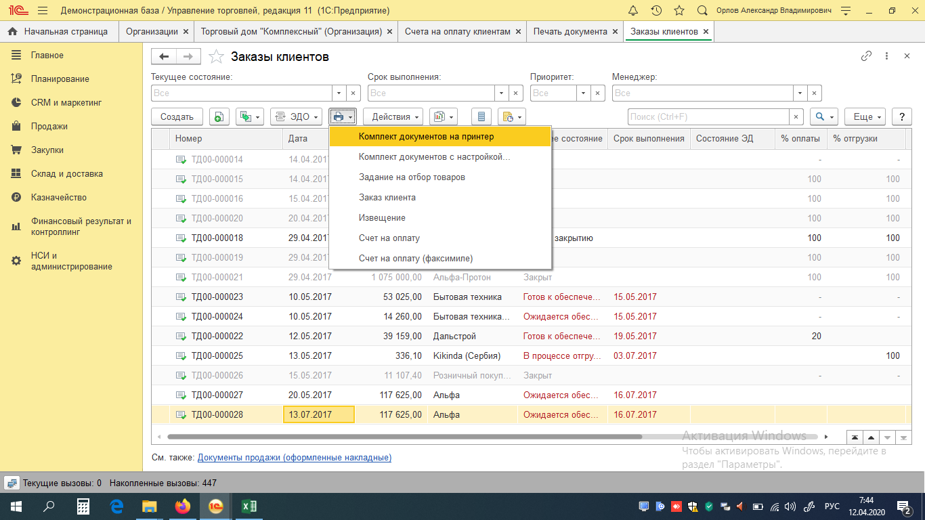Image resolution: width=925 pixels, height=520 pixels.
Task: Click the copy document icon next to Создать
Action: click(219, 117)
